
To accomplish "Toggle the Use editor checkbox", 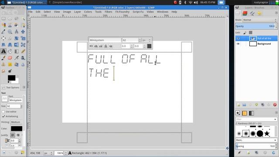I will click(3, 112).
